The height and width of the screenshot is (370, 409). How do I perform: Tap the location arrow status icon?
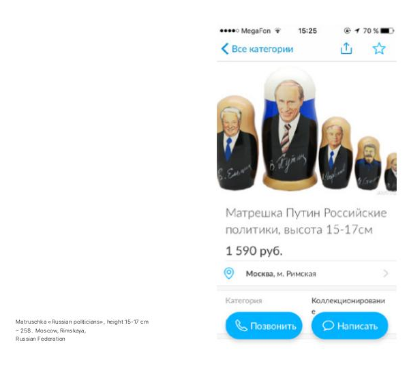[x=357, y=31]
